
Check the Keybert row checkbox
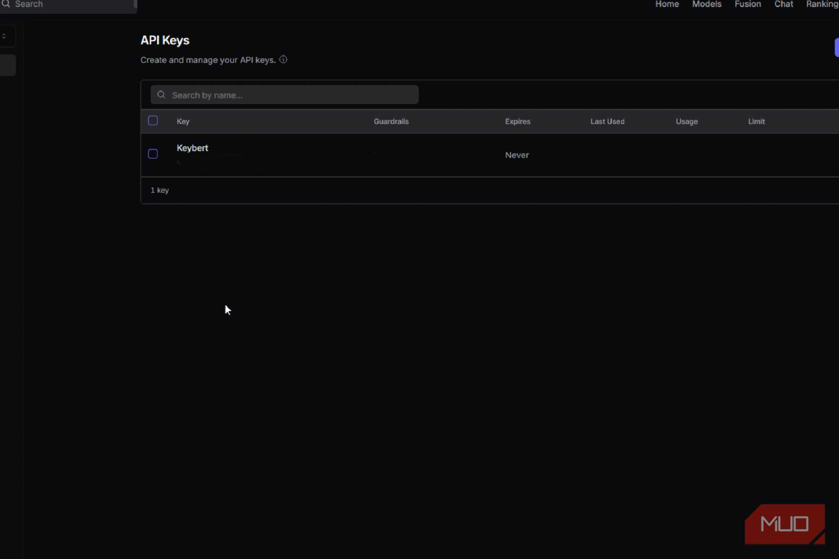click(x=153, y=154)
